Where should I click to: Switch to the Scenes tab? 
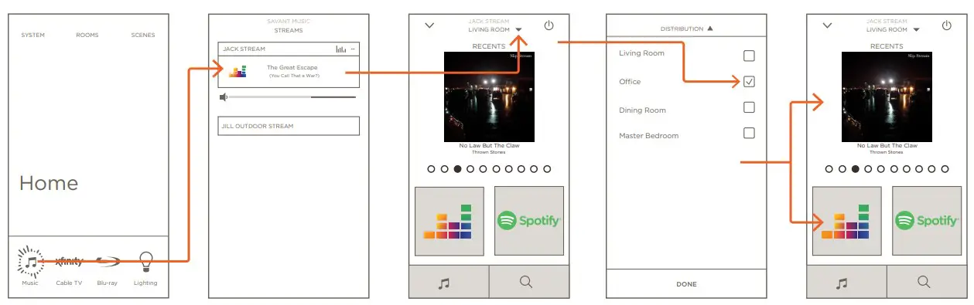click(x=143, y=35)
